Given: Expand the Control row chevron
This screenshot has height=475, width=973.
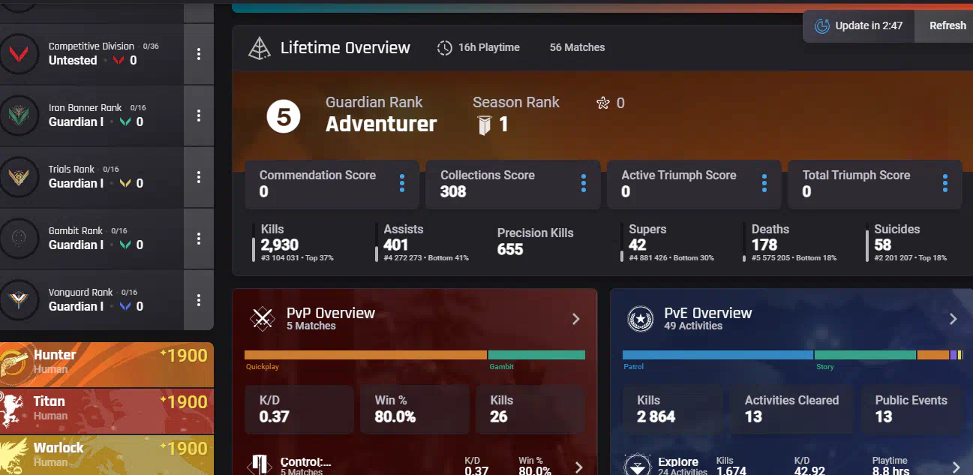Looking at the screenshot, I should coord(578,467).
